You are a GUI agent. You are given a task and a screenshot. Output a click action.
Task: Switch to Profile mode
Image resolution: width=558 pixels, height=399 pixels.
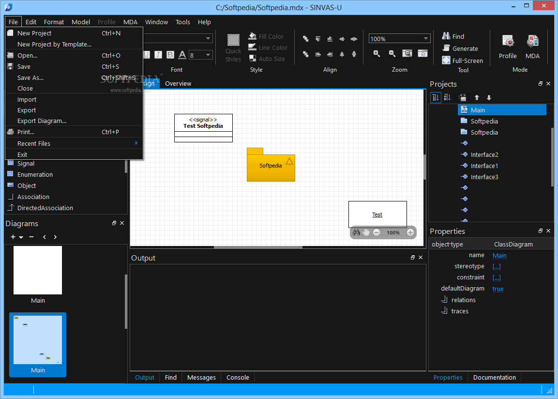[x=508, y=47]
